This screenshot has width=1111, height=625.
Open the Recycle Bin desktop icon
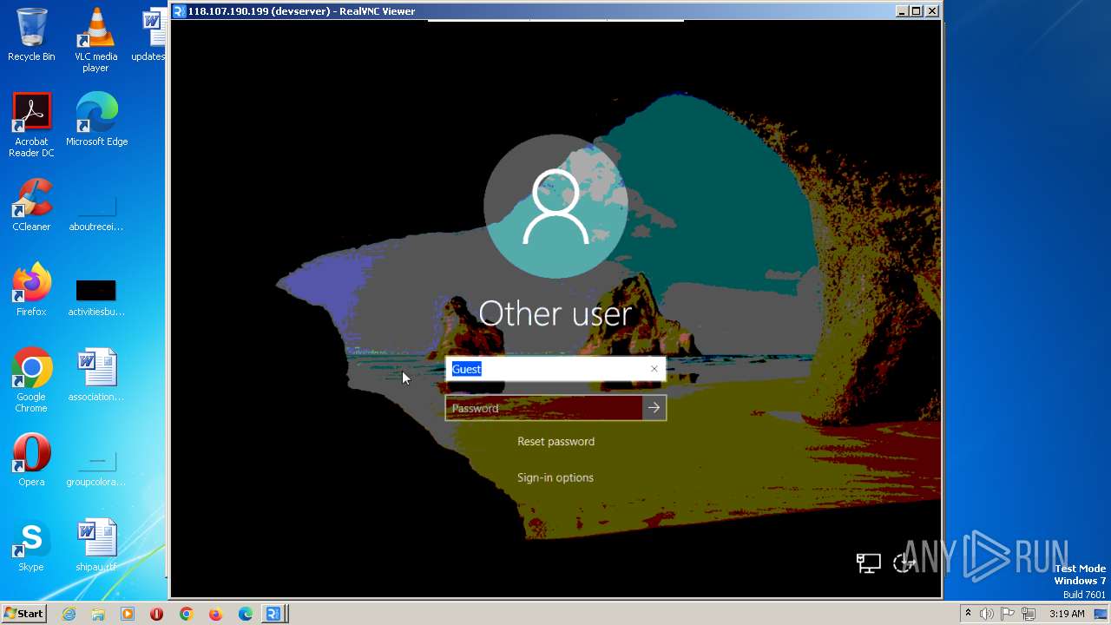31,35
